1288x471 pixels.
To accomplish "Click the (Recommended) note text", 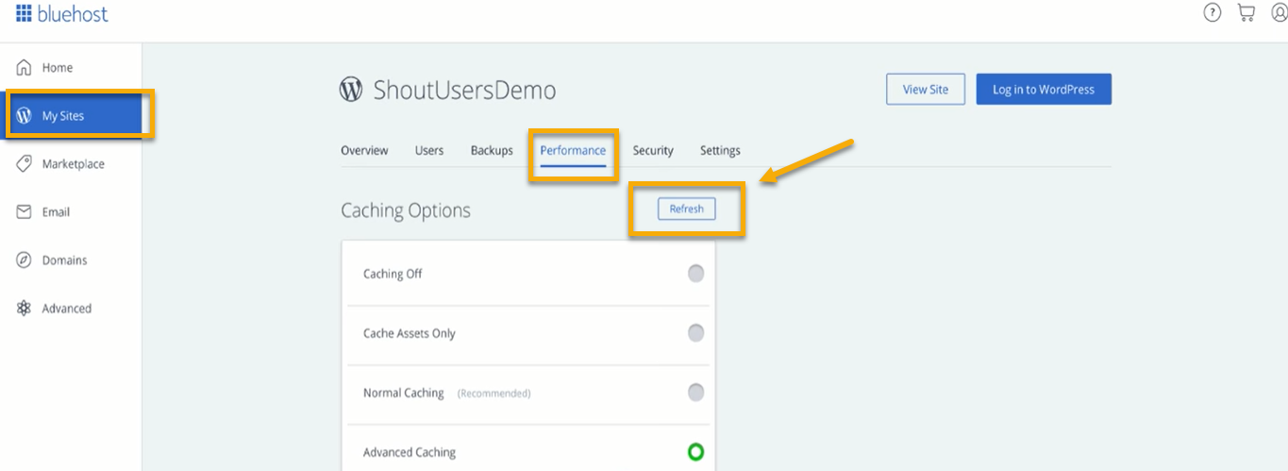I will point(493,394).
